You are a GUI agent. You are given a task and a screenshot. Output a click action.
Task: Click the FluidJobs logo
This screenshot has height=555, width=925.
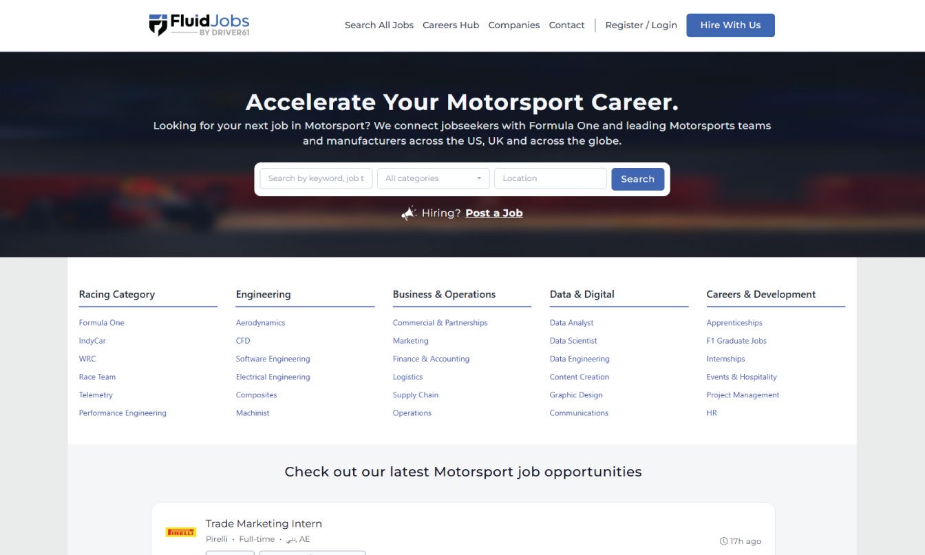pyautogui.click(x=199, y=23)
